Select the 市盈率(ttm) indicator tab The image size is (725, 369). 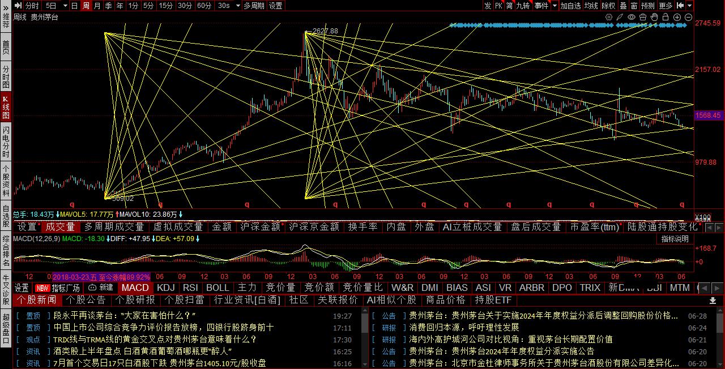tap(594, 227)
